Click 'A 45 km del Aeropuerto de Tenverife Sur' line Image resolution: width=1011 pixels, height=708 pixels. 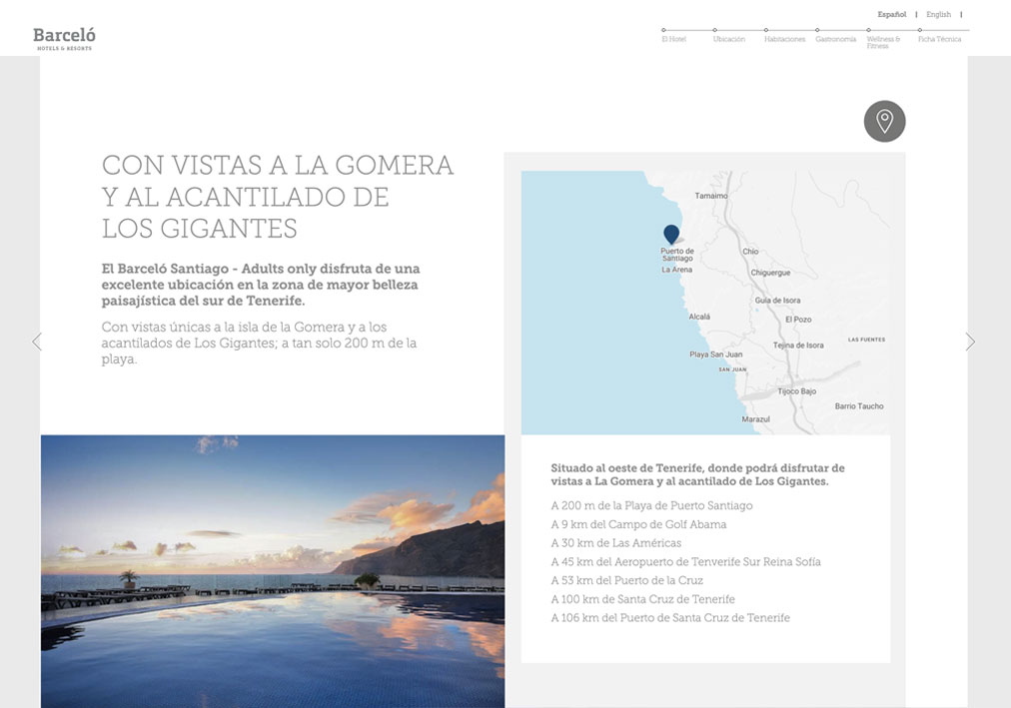685,562
